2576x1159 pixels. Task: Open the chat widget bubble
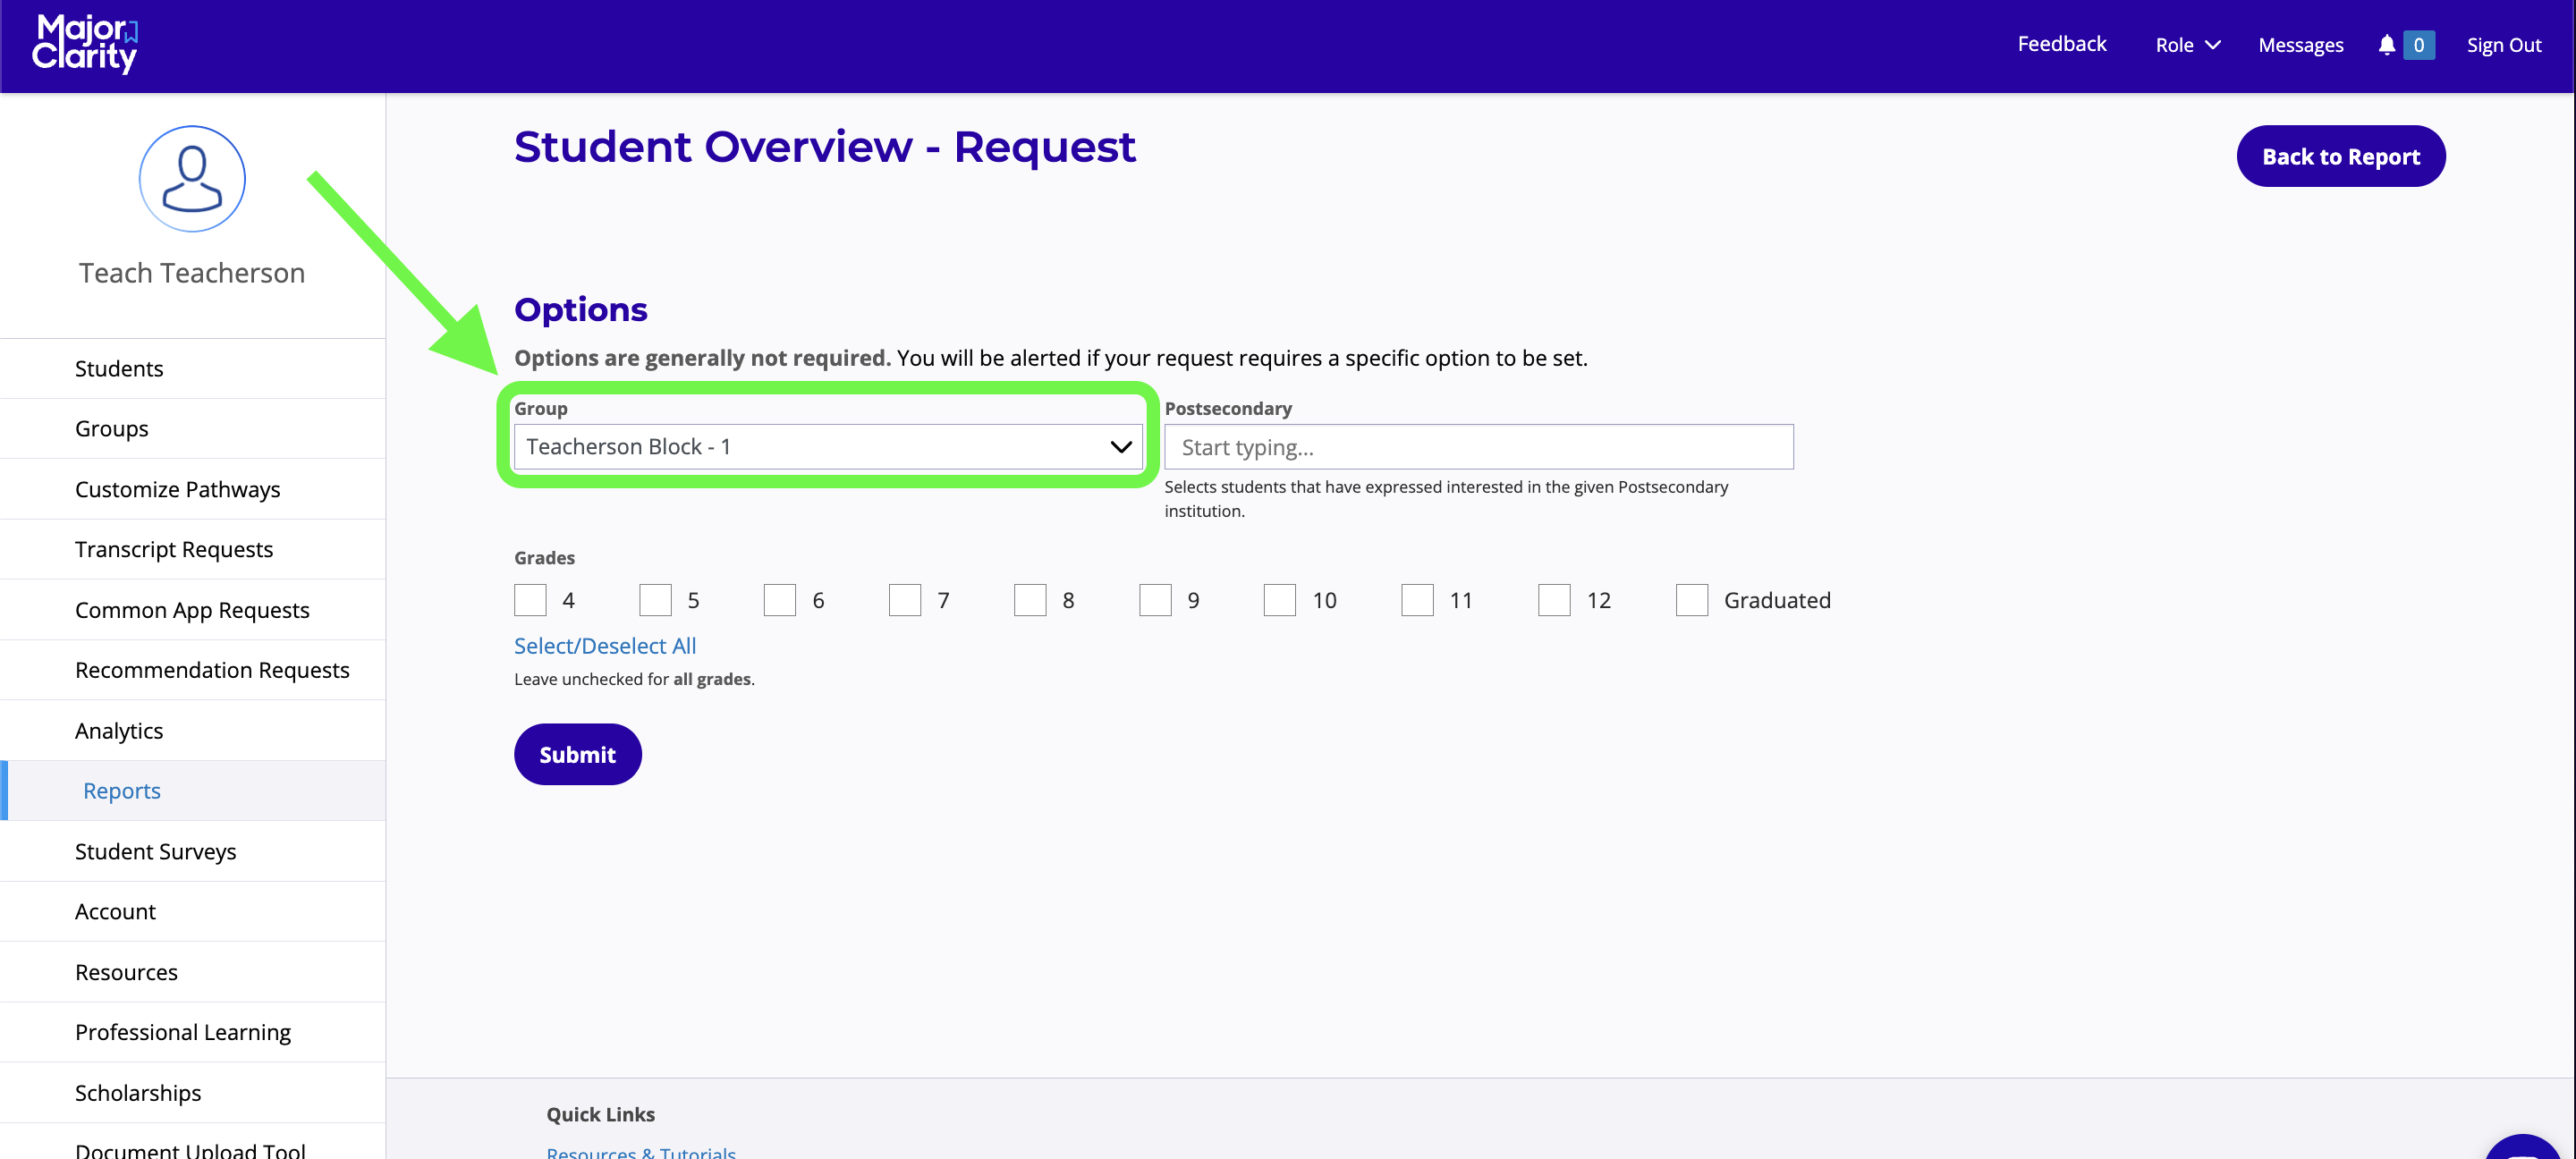pos(2525,1148)
